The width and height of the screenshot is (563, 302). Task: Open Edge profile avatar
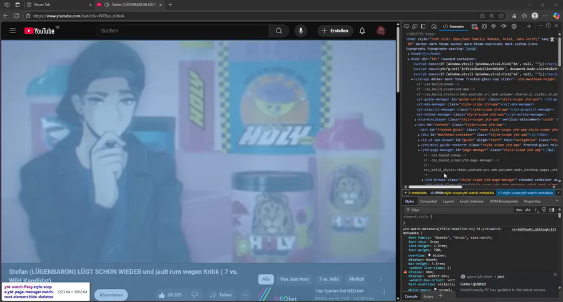535,16
